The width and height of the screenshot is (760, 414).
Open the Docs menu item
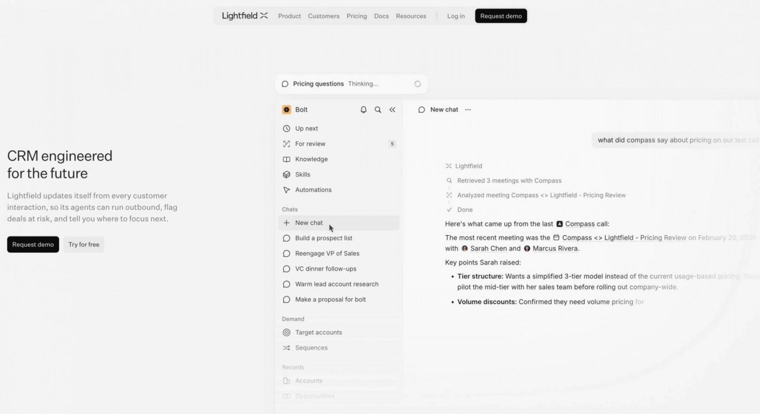(381, 16)
